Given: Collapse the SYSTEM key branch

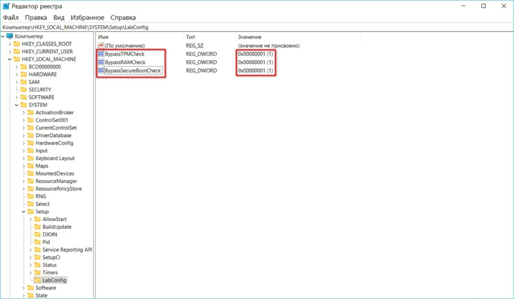Looking at the screenshot, I should point(17,105).
